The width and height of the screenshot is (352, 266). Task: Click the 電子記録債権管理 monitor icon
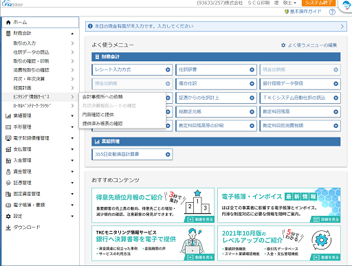pyautogui.click(x=8, y=138)
